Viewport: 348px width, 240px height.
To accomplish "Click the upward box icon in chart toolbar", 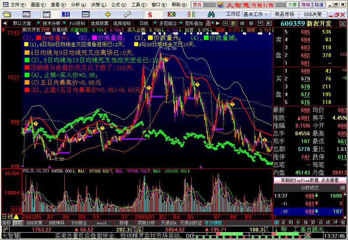I will (260, 23).
